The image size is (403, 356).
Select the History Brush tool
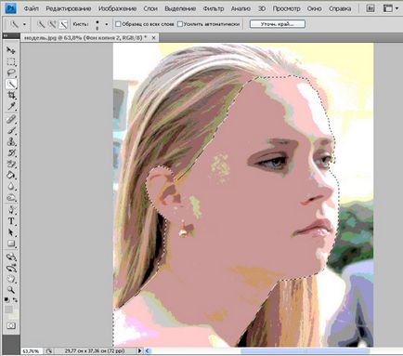point(11,152)
